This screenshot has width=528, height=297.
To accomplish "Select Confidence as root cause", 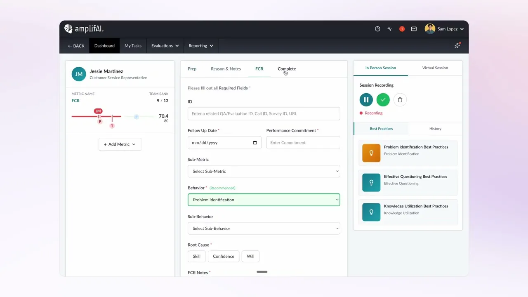I will (x=224, y=256).
